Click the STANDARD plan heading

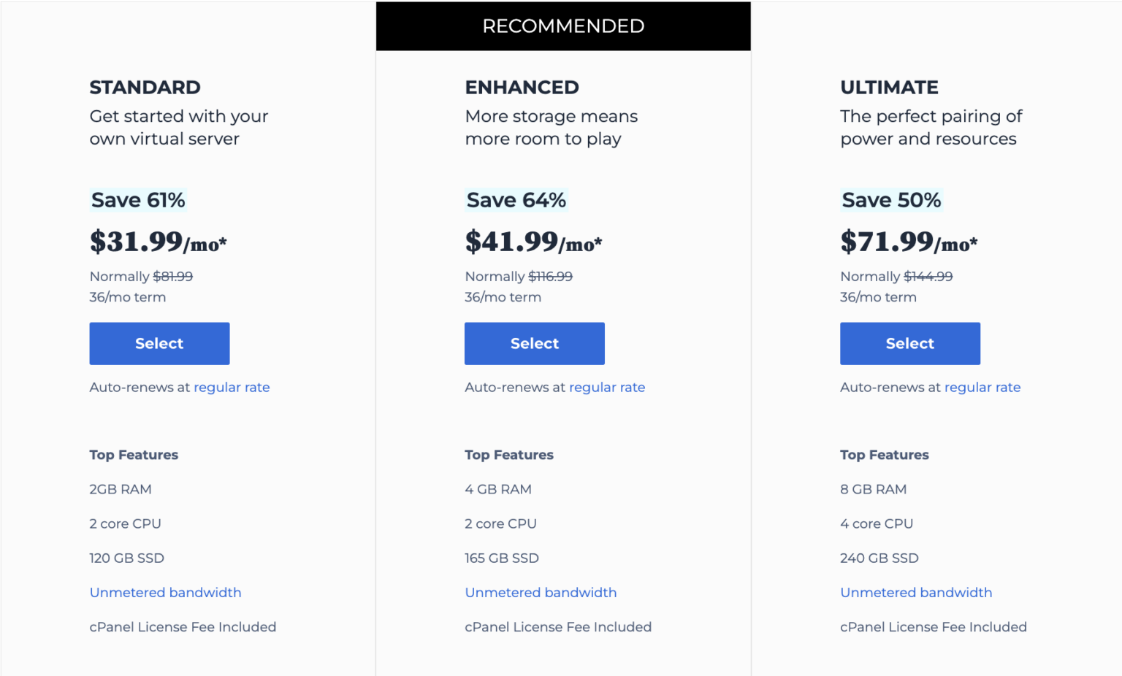tap(145, 87)
